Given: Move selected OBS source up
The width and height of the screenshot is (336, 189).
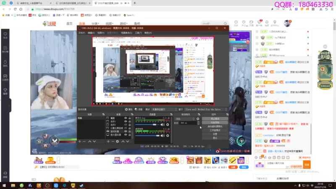Looking at the screenshot, I should coord(123,142).
